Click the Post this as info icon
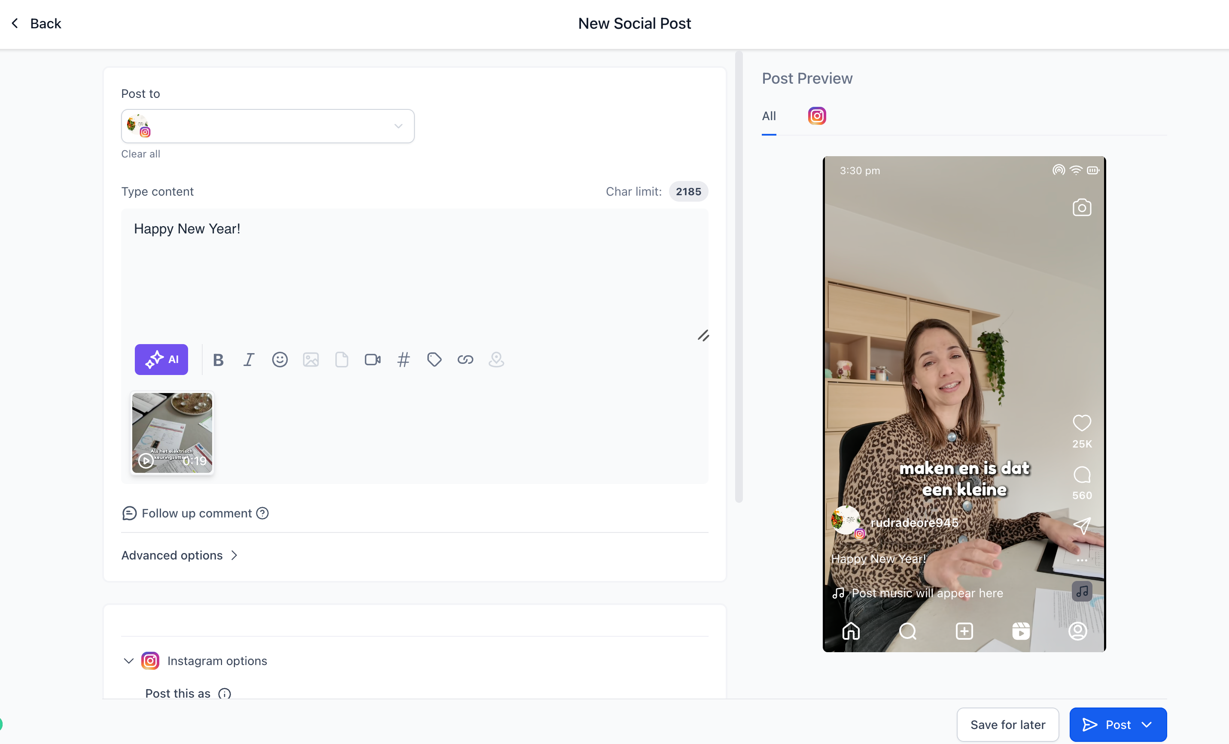 225,694
